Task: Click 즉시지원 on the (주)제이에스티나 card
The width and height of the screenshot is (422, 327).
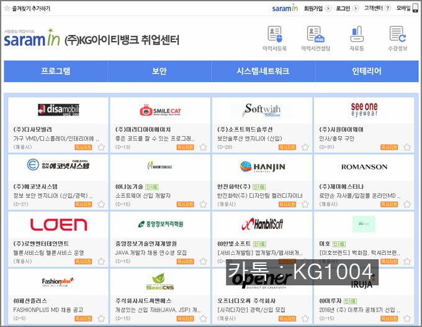Action: pos(389,205)
